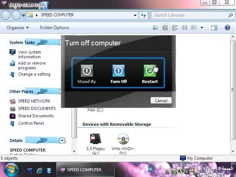This screenshot has height=177, width=236.
Task: Click the Forward navigation button
Action: point(16,15)
